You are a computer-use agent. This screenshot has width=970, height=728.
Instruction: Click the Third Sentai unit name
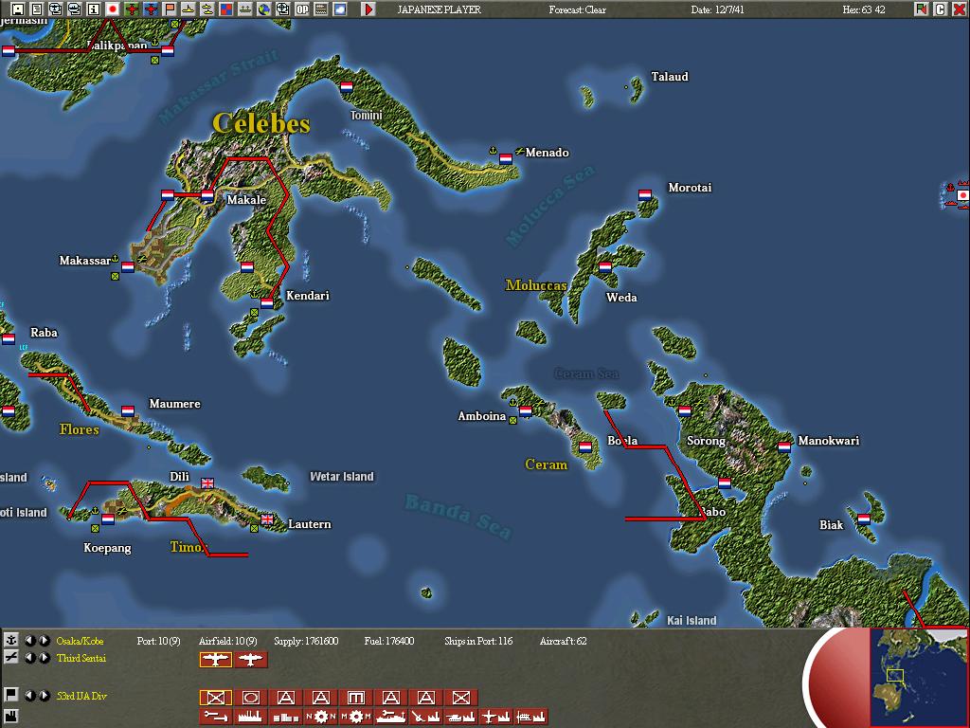pyautogui.click(x=81, y=658)
